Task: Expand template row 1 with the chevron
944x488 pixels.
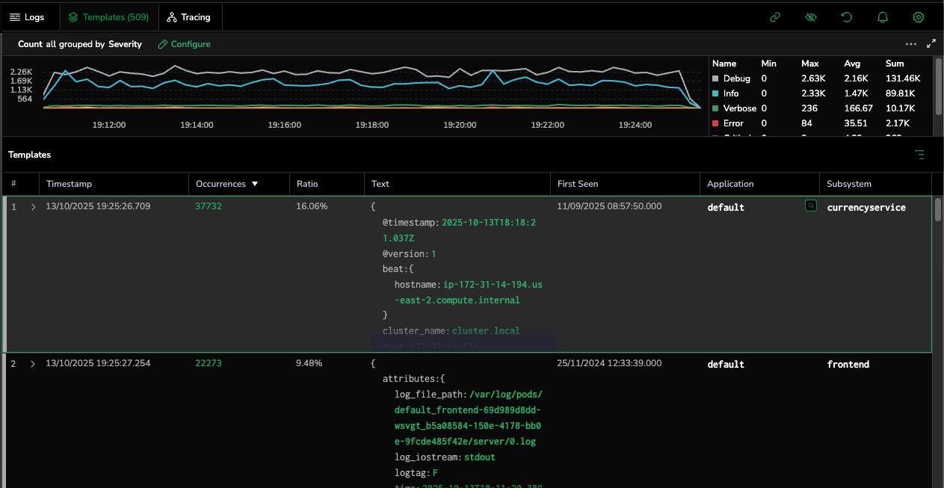Action: pos(33,207)
